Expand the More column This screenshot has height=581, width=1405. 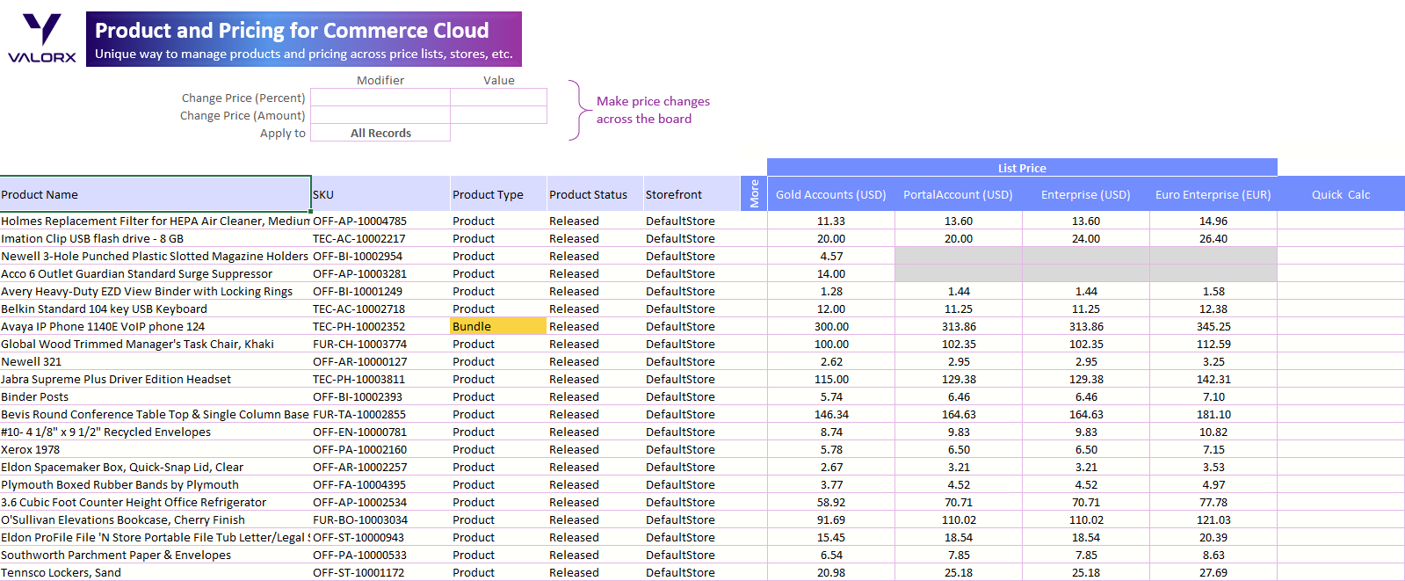(754, 193)
